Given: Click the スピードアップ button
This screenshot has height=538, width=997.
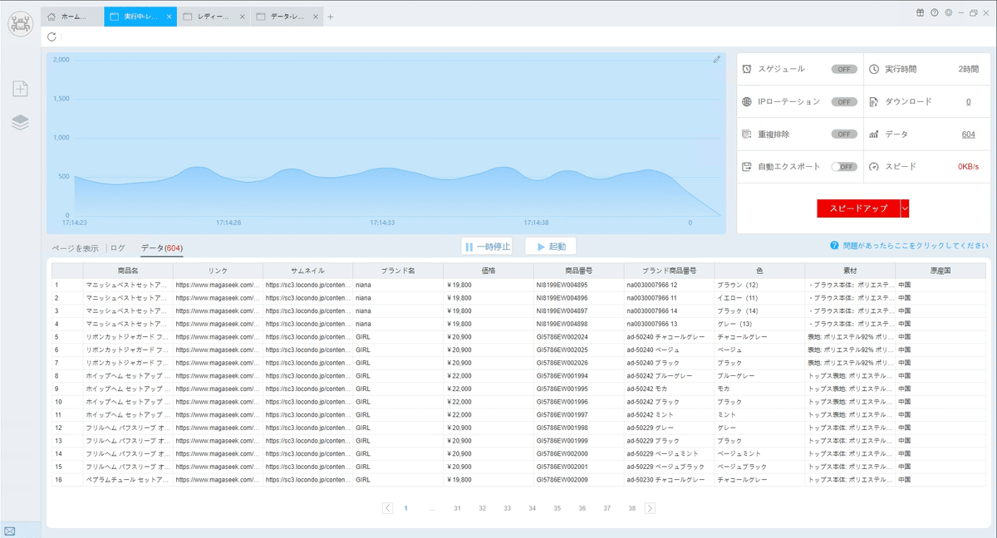Looking at the screenshot, I should pos(858,208).
